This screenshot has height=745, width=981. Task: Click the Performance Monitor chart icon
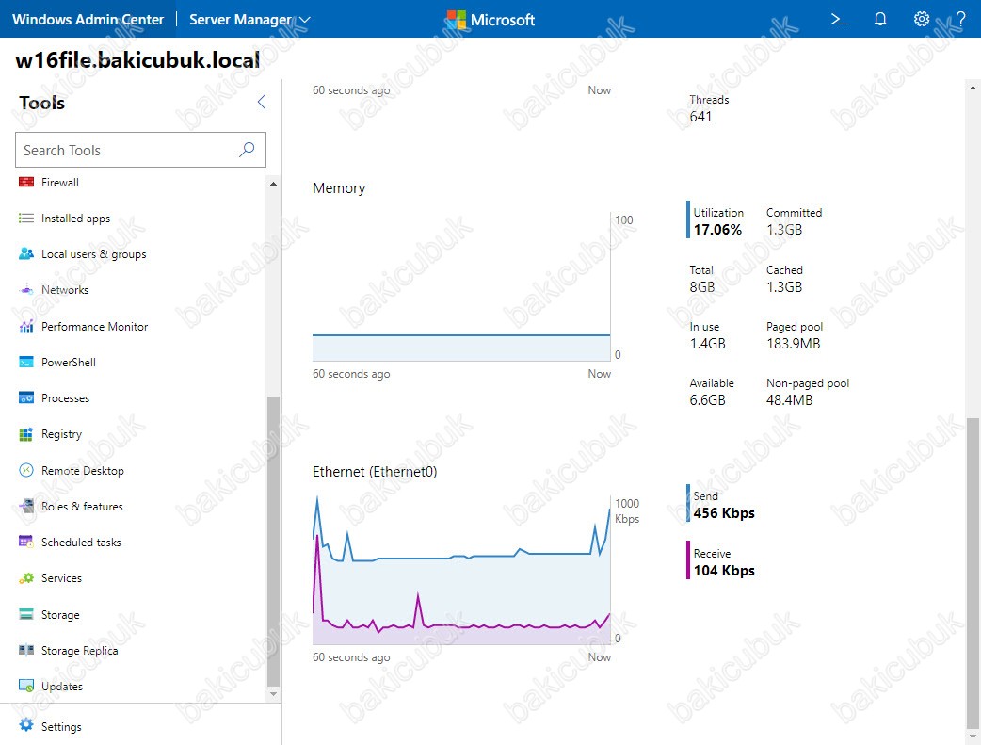click(x=26, y=326)
